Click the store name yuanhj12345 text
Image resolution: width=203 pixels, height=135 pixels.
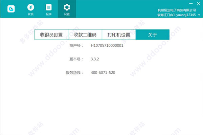(x=177, y=15)
